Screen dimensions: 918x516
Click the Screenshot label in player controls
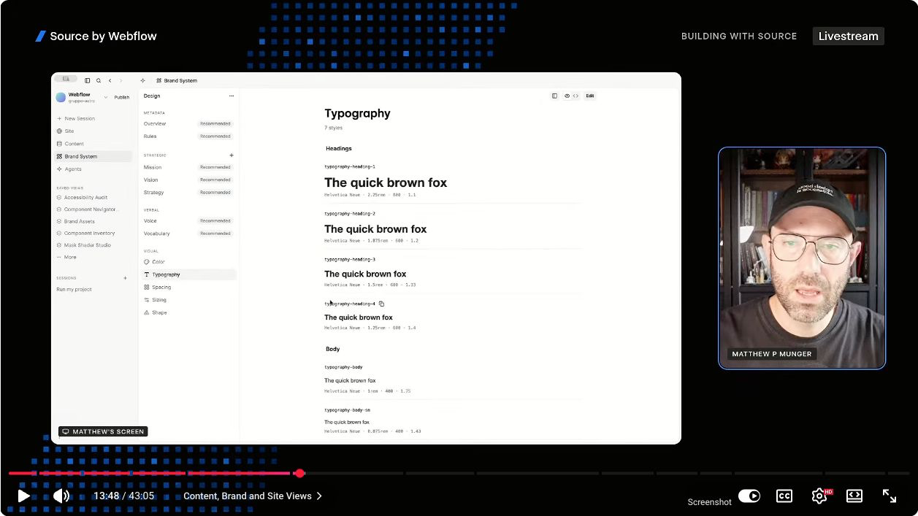(x=709, y=502)
